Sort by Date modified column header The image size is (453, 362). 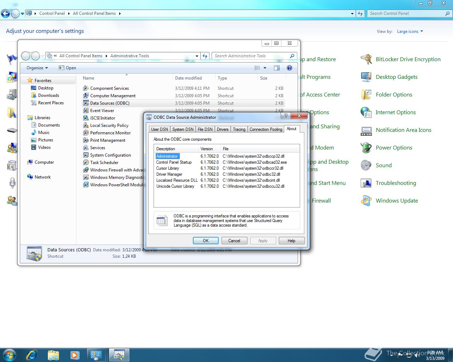(194, 78)
